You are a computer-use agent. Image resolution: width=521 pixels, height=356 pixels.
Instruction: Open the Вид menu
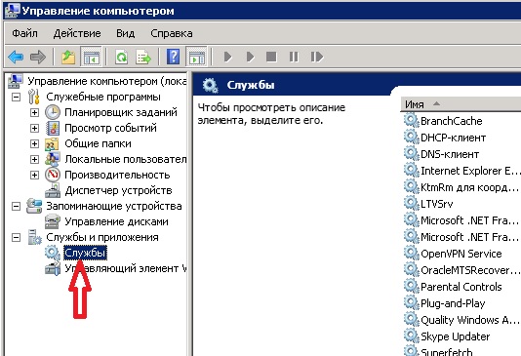click(125, 33)
